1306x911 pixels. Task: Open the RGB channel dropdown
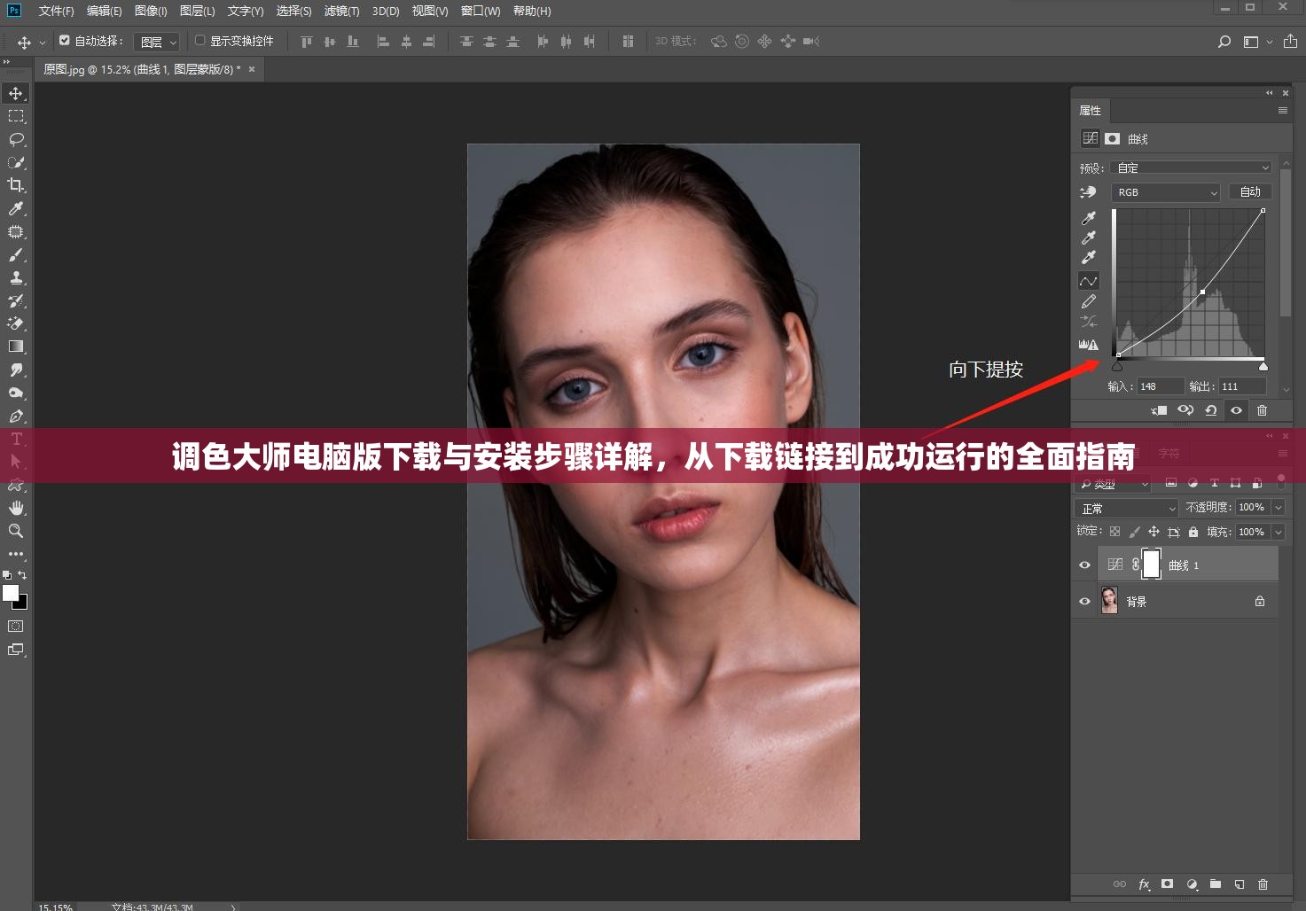click(1166, 192)
